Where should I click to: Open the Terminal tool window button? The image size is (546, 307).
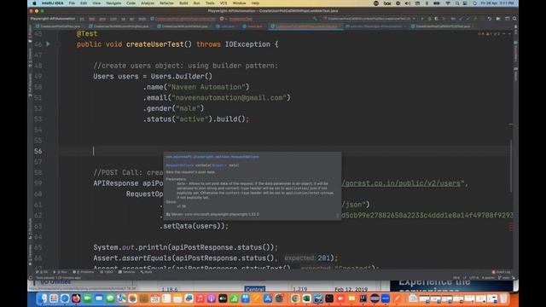(127, 272)
